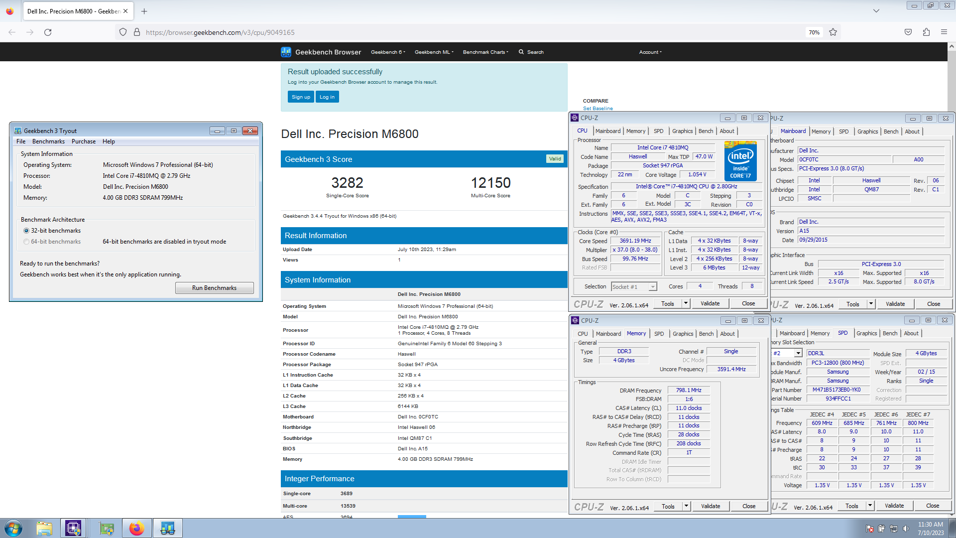The width and height of the screenshot is (956, 538).
Task: Open the Geekbench 6 dropdown menu
Action: 388,52
